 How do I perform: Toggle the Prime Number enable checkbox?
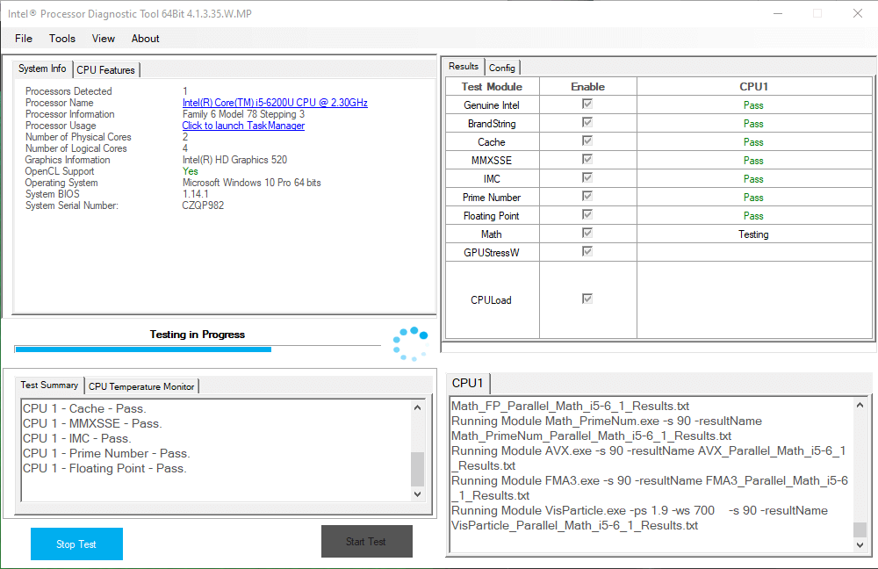(587, 197)
